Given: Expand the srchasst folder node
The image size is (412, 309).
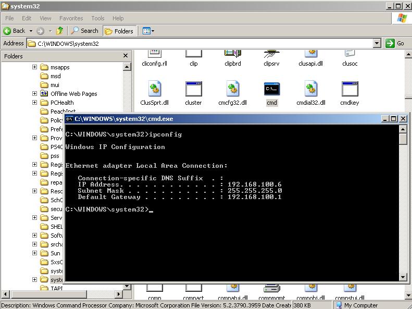Looking at the screenshot, I should tap(34, 244).
